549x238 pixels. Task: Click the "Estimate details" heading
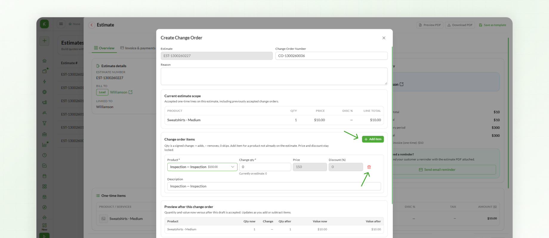click(114, 66)
